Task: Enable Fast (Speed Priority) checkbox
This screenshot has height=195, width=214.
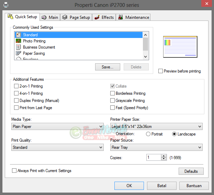Action: point(112,108)
